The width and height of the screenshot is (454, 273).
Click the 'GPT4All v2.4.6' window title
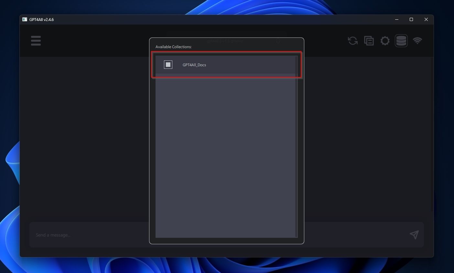click(x=41, y=19)
